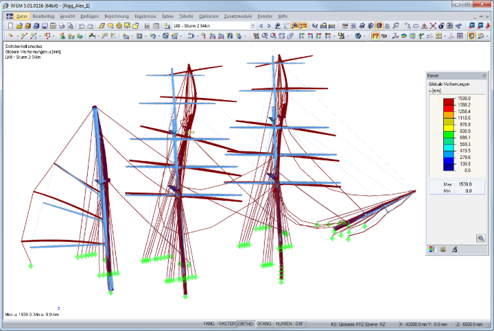Click the view in X direction icon
This screenshot has width=494, height=331.
pyautogui.click(x=301, y=36)
